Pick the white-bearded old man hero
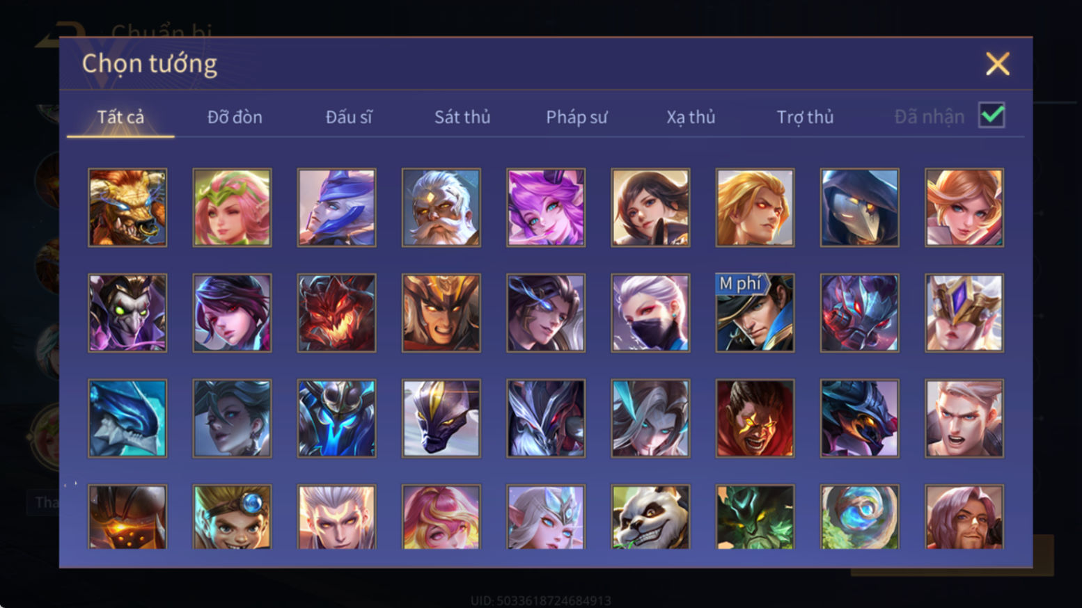This screenshot has width=1082, height=608. [441, 207]
